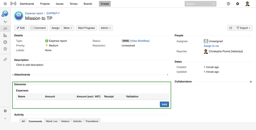Open the activity pulse icon in sidebar
The image size is (256, 130).
coord(5,22)
